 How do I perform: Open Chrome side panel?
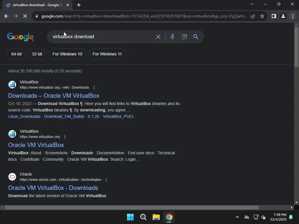[274, 16]
